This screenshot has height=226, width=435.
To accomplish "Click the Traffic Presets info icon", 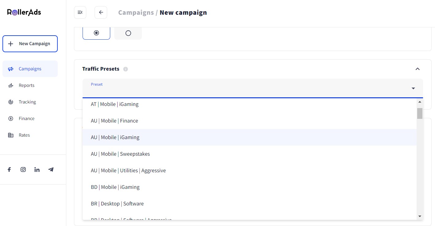I will (126, 69).
